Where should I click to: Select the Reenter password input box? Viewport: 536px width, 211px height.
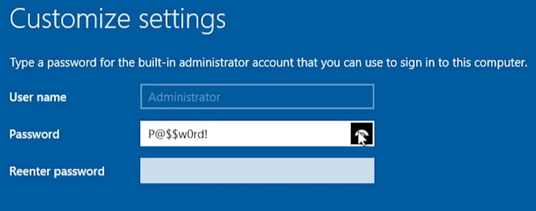257,170
